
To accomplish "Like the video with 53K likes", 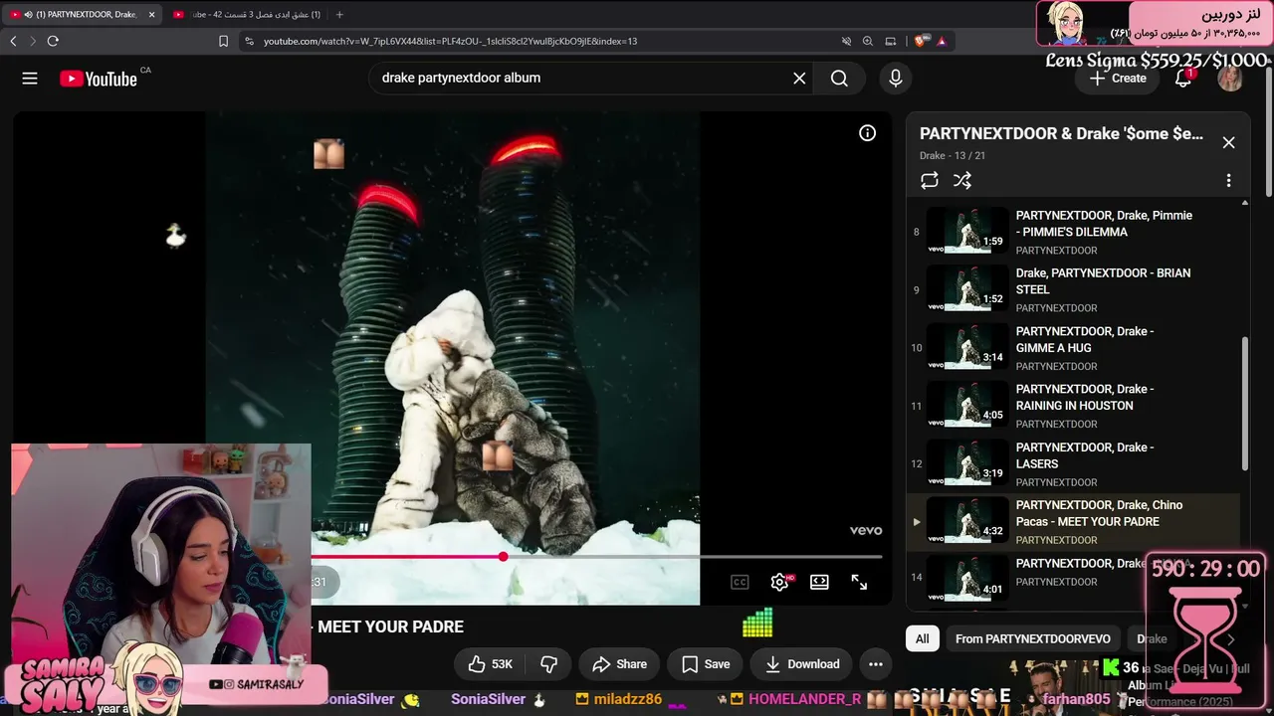I will coord(491,664).
